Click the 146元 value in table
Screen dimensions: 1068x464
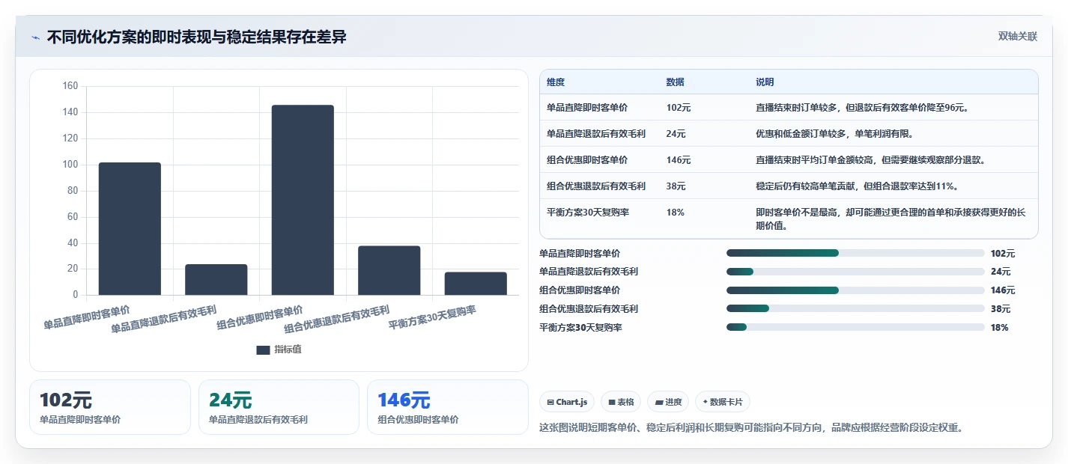tap(679, 160)
